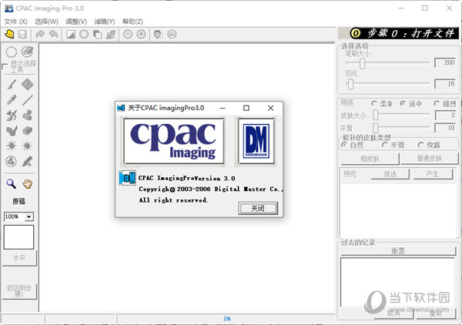Viewport: 462px width, 325px height.
Task: Select the 柔和 brightness radio button
Action: (374, 104)
